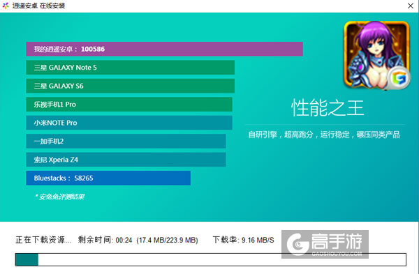Screen dimensions: 419x274
Task: Click the 剩余时间 00:24 readout
Action: tap(105, 240)
